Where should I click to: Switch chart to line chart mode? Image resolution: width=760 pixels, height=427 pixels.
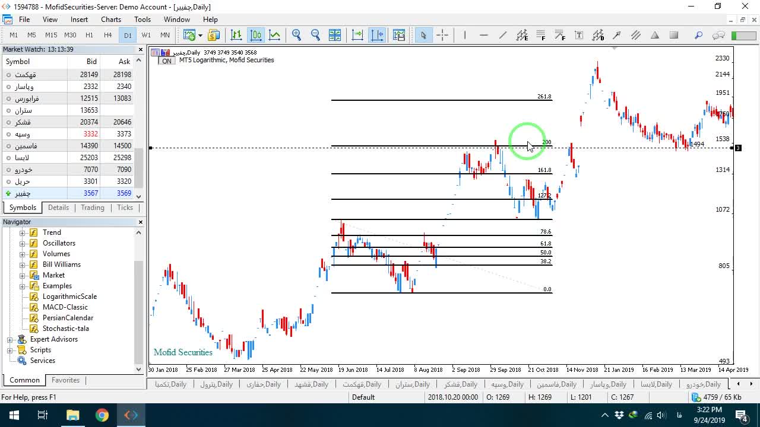pos(275,35)
